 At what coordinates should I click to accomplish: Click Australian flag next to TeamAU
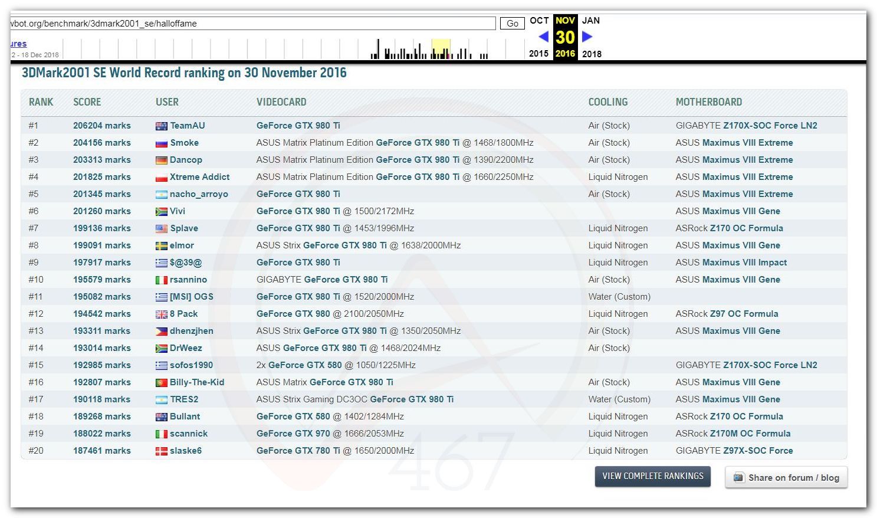pos(161,126)
